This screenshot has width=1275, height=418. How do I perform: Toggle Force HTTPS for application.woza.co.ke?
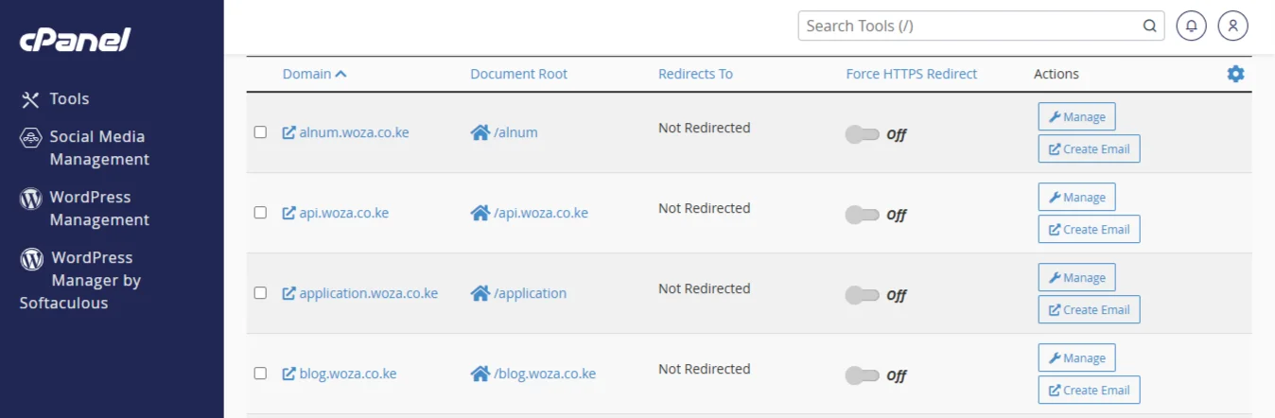pos(862,295)
